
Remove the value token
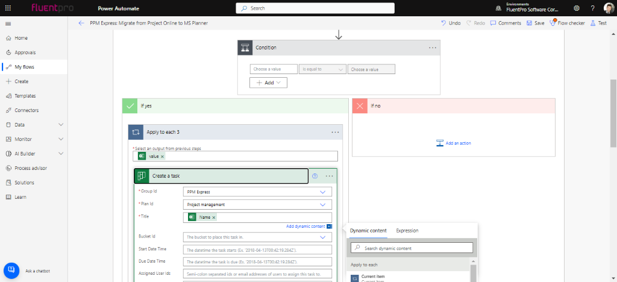(x=162, y=156)
